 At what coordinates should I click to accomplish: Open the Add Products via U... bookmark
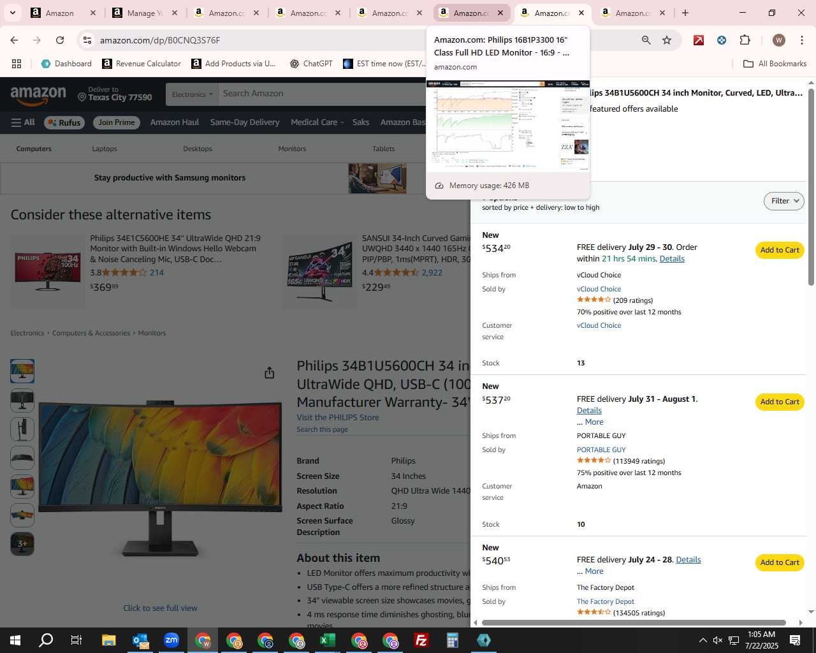click(x=233, y=64)
